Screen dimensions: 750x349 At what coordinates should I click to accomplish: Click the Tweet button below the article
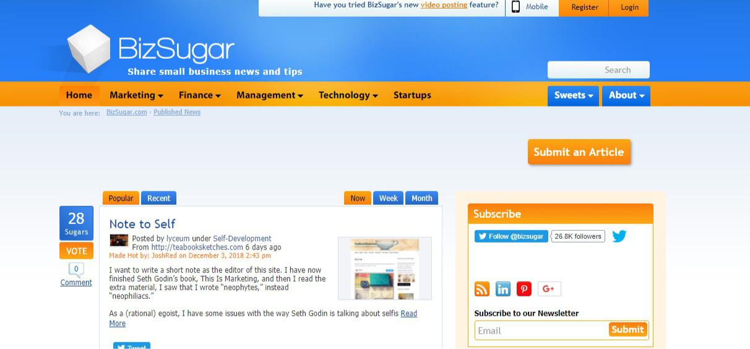click(x=131, y=346)
